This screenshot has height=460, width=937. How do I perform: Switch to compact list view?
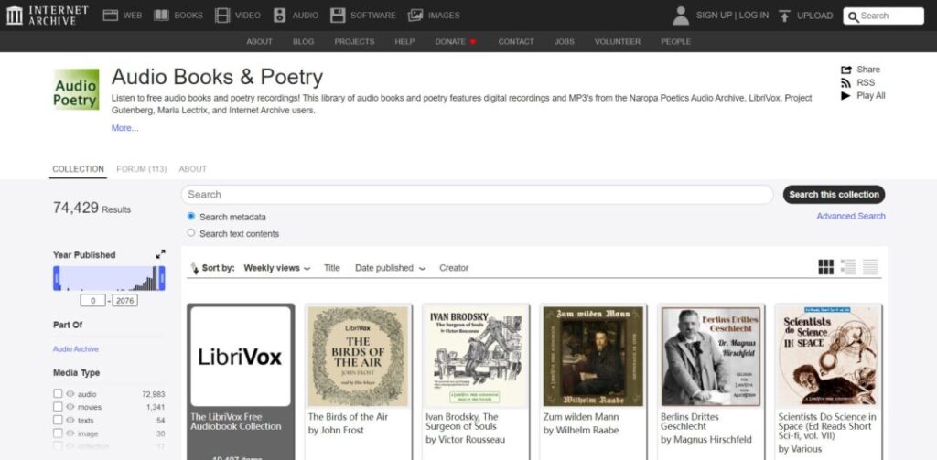pyautogui.click(x=870, y=267)
